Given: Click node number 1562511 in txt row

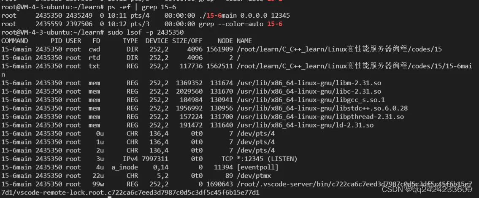Looking at the screenshot, I should [x=219, y=66].
